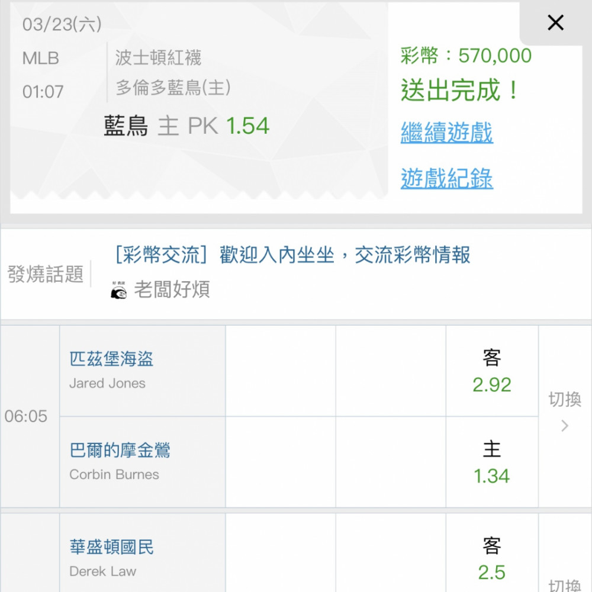Open the 巴爾的摩金鶯 team link
Viewport: 592px width, 592px height.
coord(120,450)
